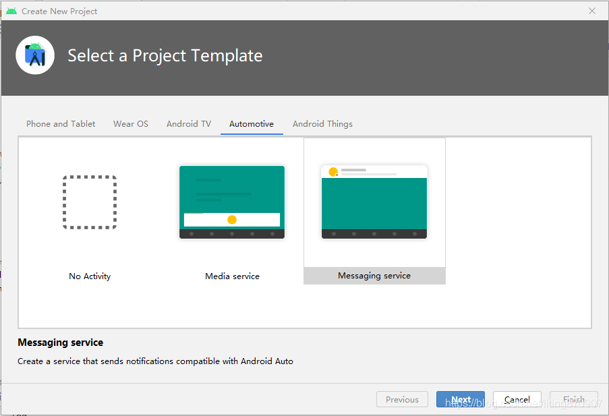Screen dimensions: 609x416
Task: Choose the Media service template thumbnail
Action: (x=232, y=202)
